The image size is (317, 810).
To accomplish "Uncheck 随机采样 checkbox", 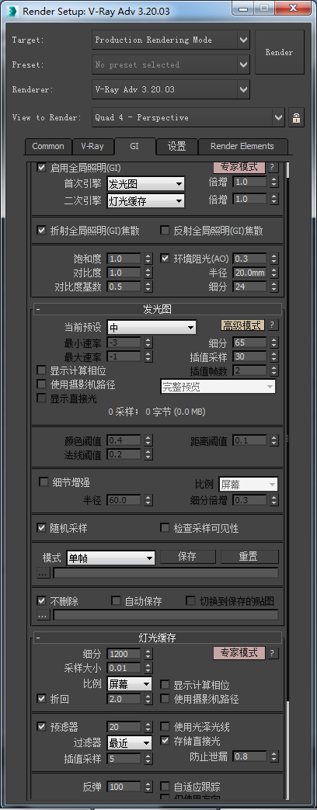I will click(41, 528).
